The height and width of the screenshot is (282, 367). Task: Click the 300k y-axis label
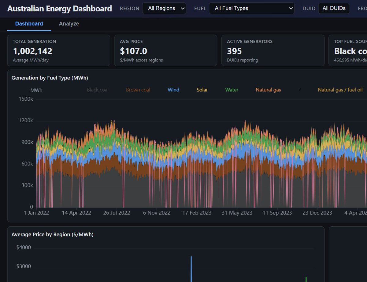coord(27,185)
